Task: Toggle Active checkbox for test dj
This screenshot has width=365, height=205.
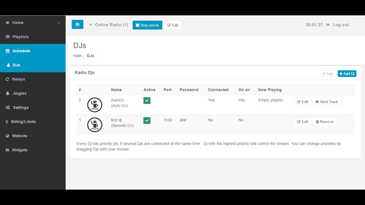Action: coord(147,120)
